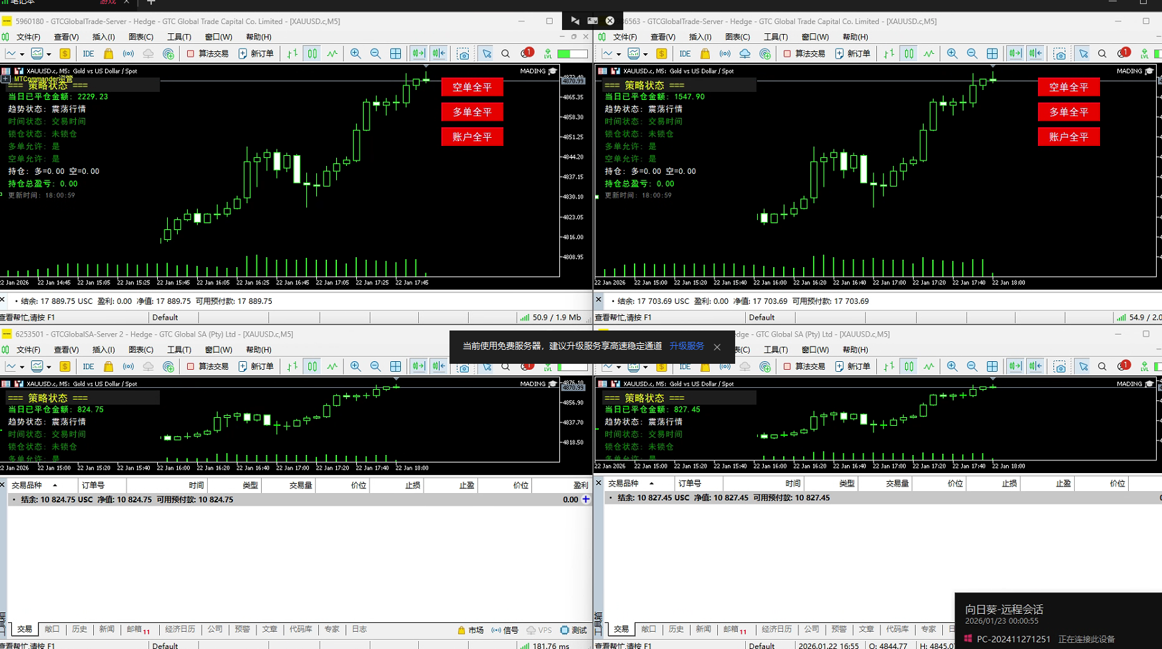The height and width of the screenshot is (649, 1162).
Task: Zoom in chart in top-right 6563 window
Action: click(x=952, y=54)
